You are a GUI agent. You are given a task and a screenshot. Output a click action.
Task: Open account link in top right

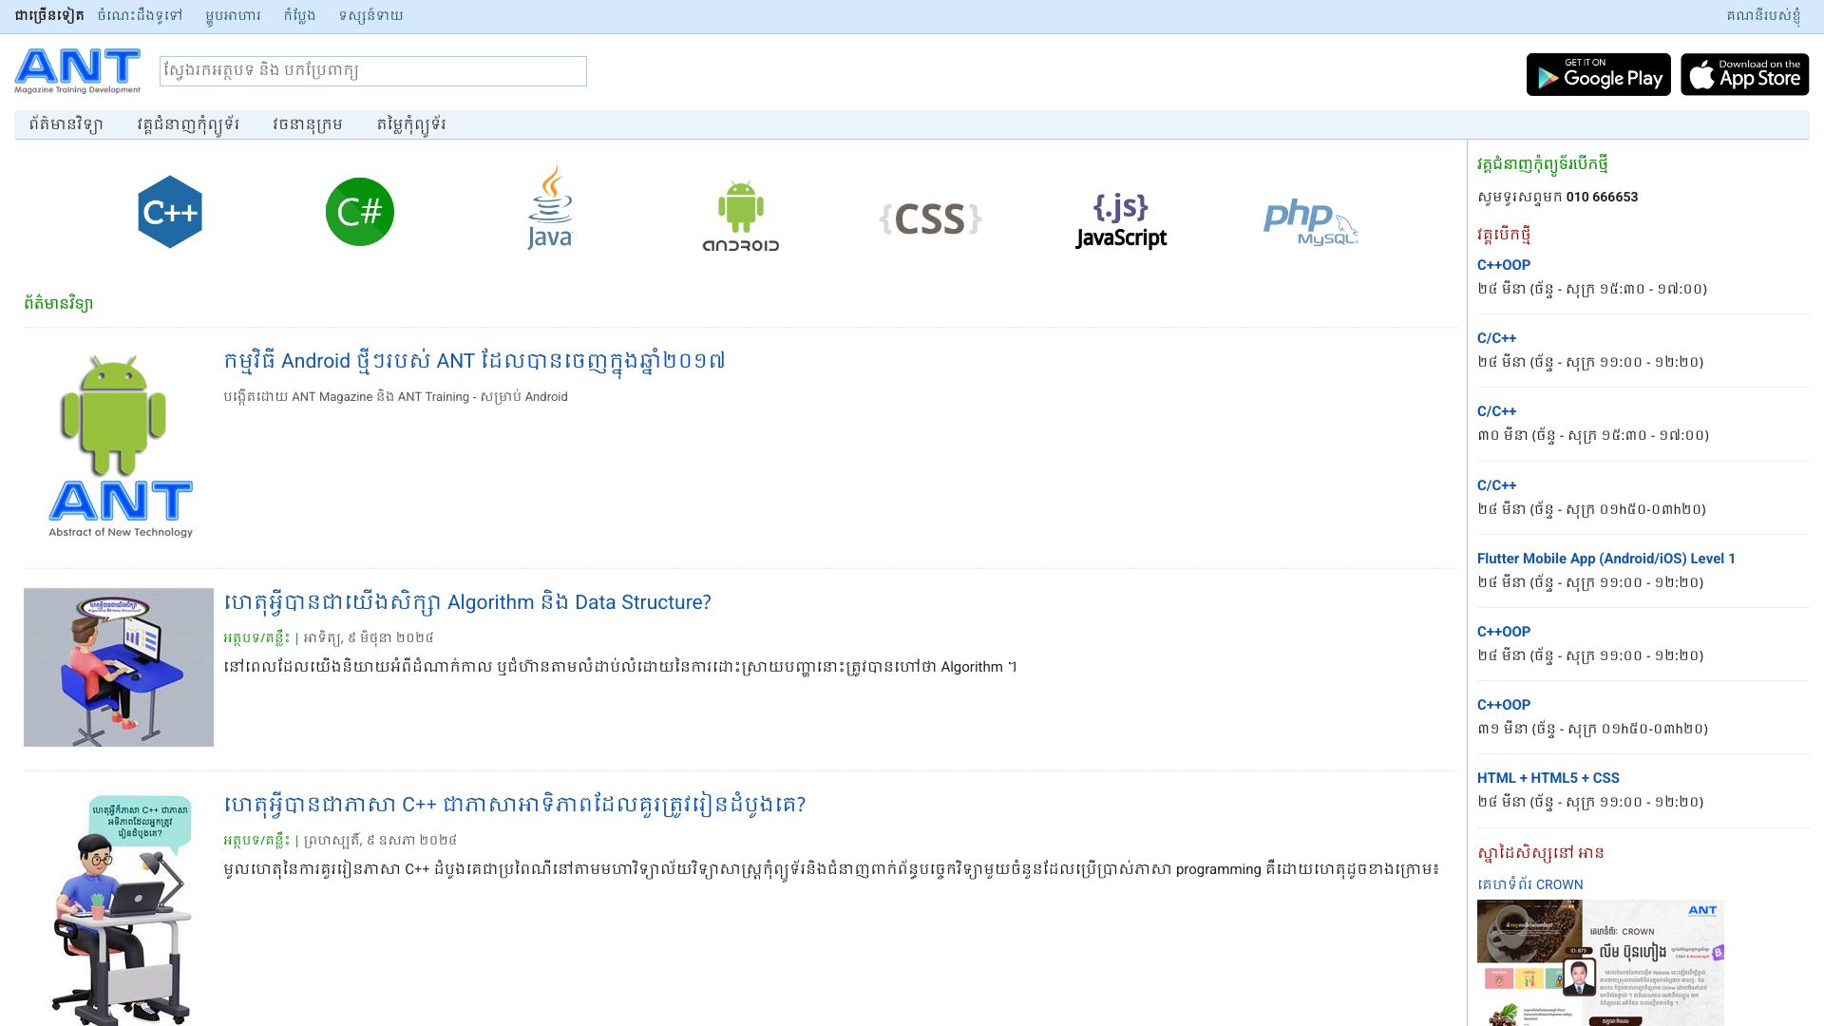pyautogui.click(x=1762, y=16)
